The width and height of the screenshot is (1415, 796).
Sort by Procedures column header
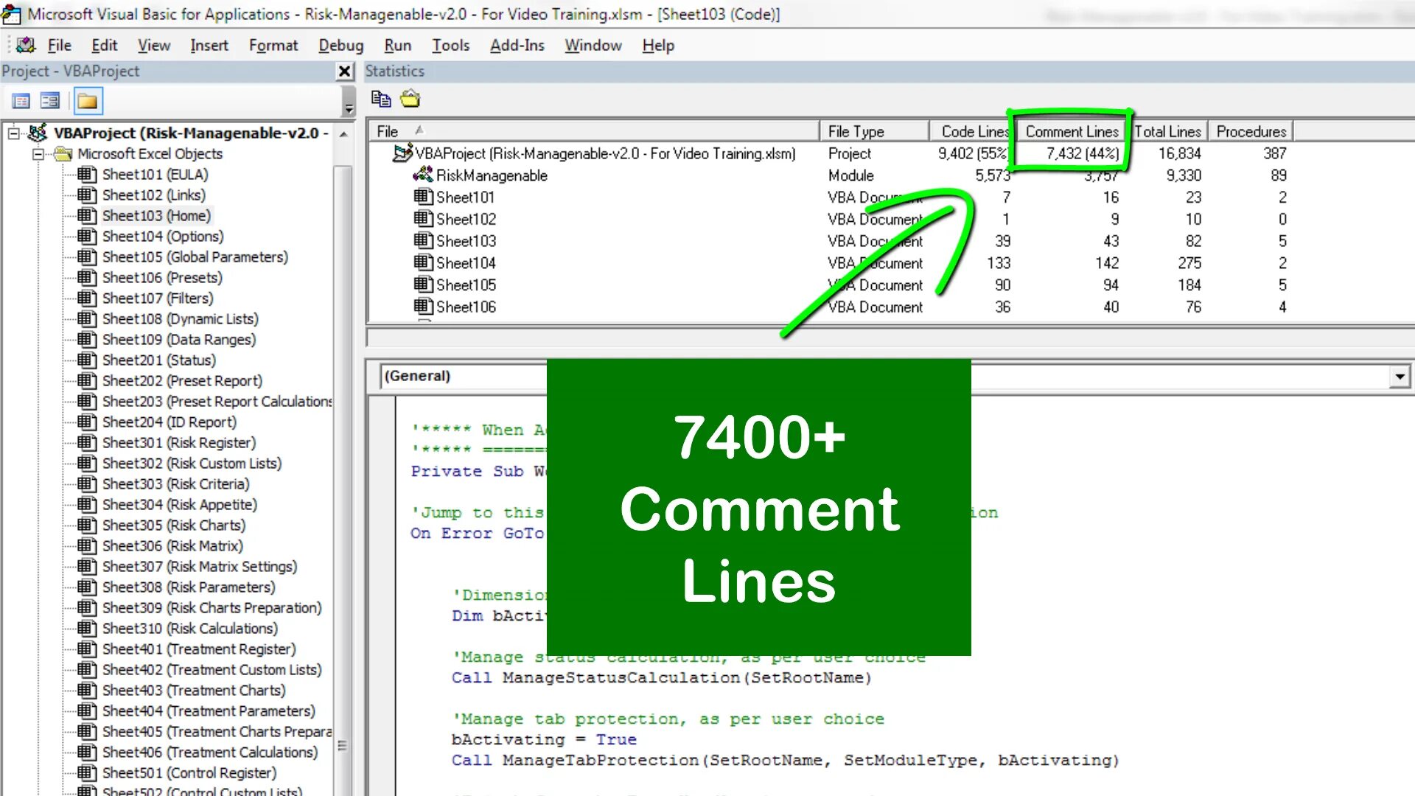[1251, 131]
